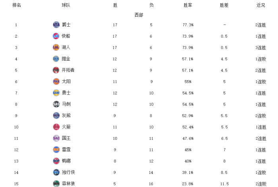
Task: Click the Warriors (勇士) team logo
Action: [x=56, y=93]
